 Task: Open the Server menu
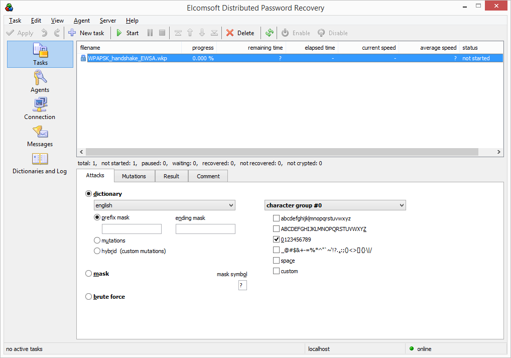click(x=108, y=21)
